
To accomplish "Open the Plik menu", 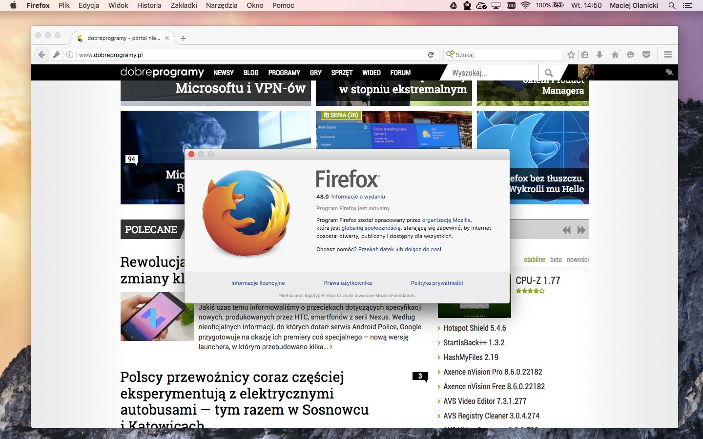I will (x=64, y=5).
